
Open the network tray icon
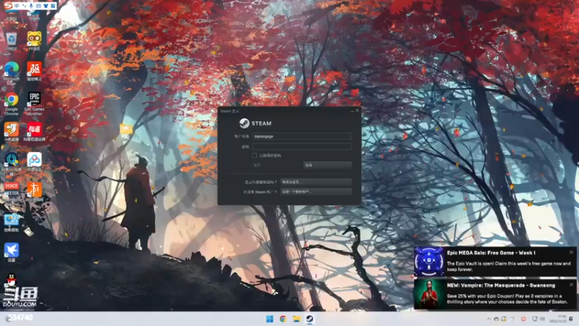click(534, 319)
